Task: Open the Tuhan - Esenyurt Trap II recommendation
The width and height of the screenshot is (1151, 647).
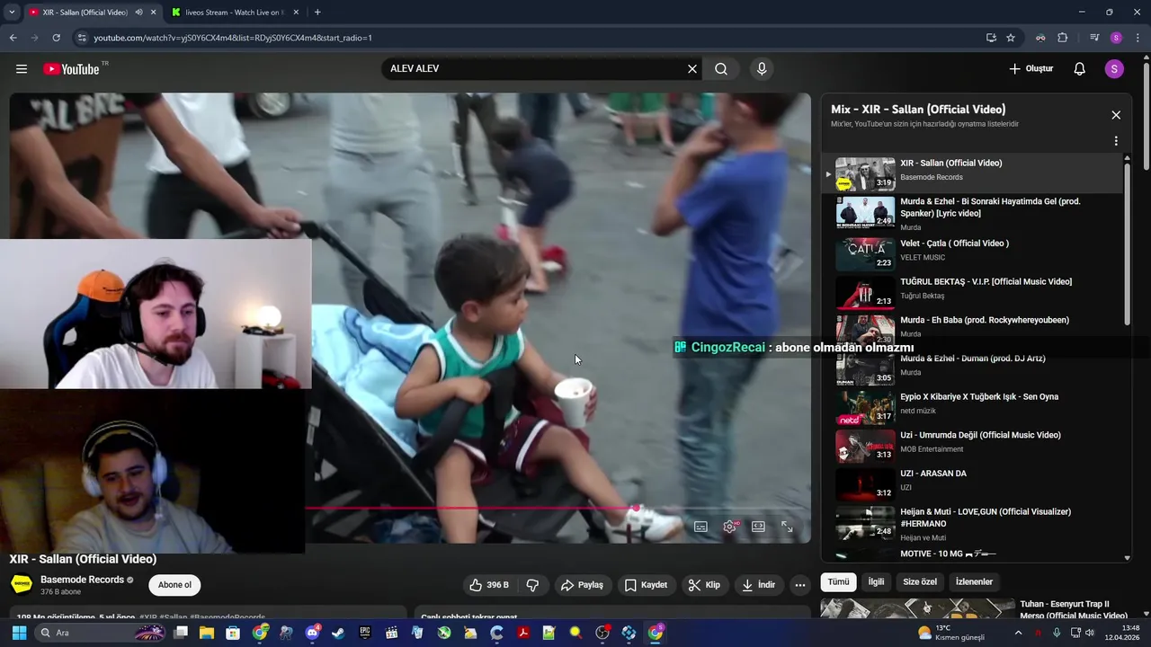Action: (x=975, y=610)
